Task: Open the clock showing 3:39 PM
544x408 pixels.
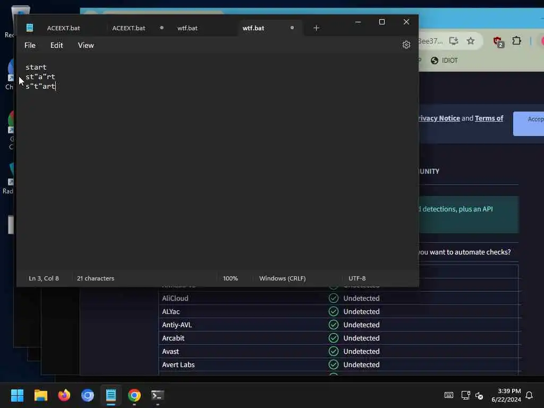Action: 506,395
